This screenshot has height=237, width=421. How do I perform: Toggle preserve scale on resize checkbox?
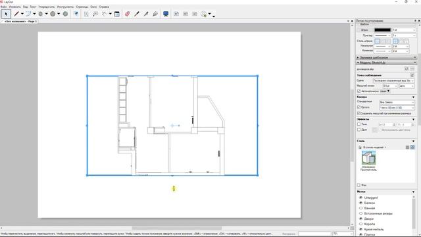coord(359,113)
